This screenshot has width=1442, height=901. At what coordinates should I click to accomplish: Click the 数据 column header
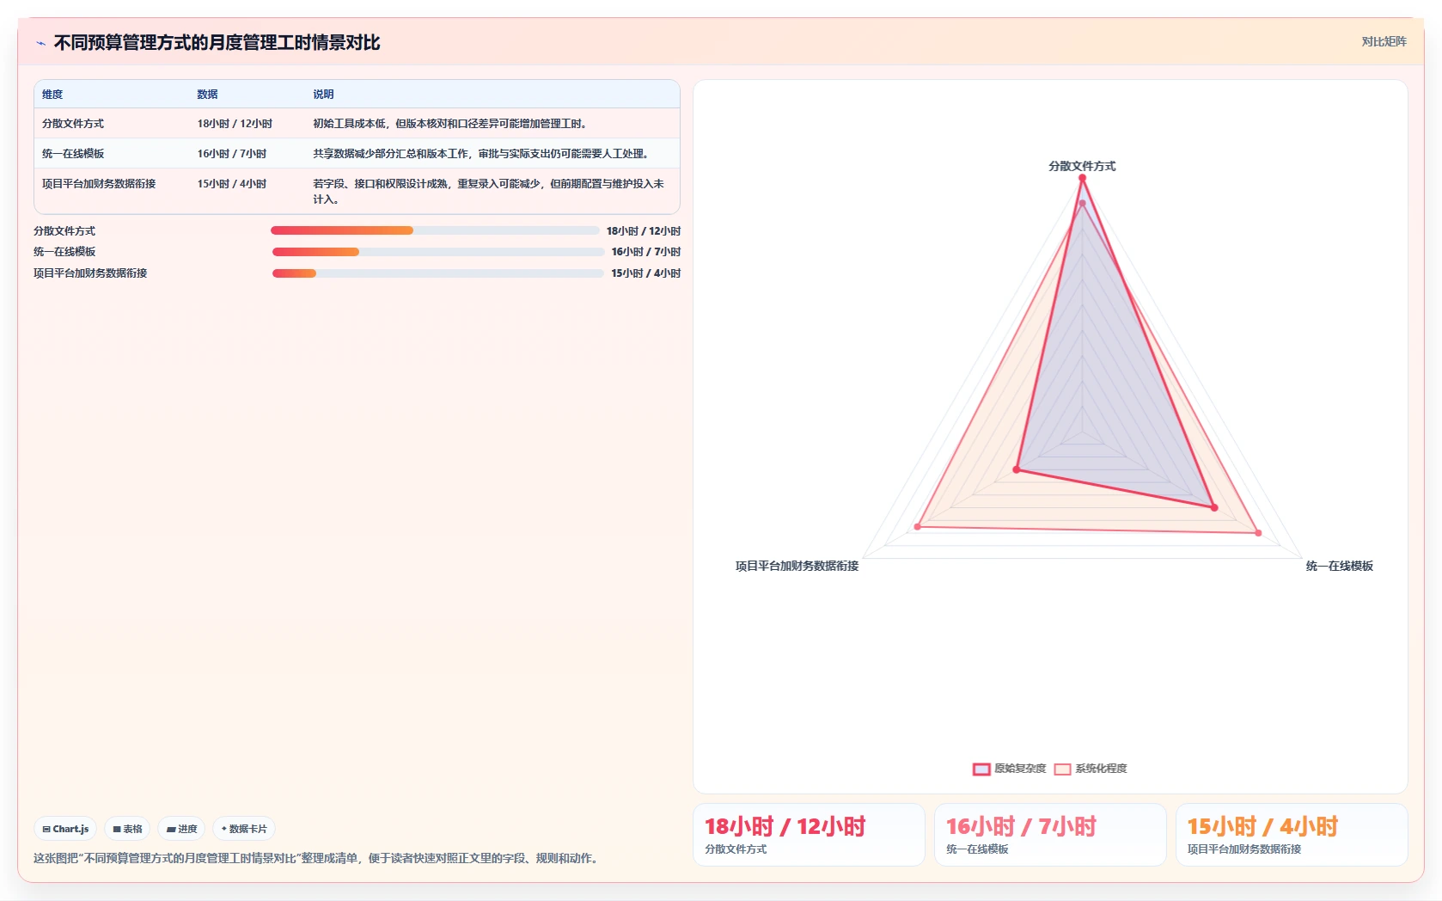click(207, 95)
